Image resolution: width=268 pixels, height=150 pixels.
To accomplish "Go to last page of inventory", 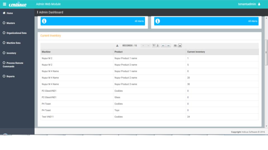I will (x=169, y=46).
